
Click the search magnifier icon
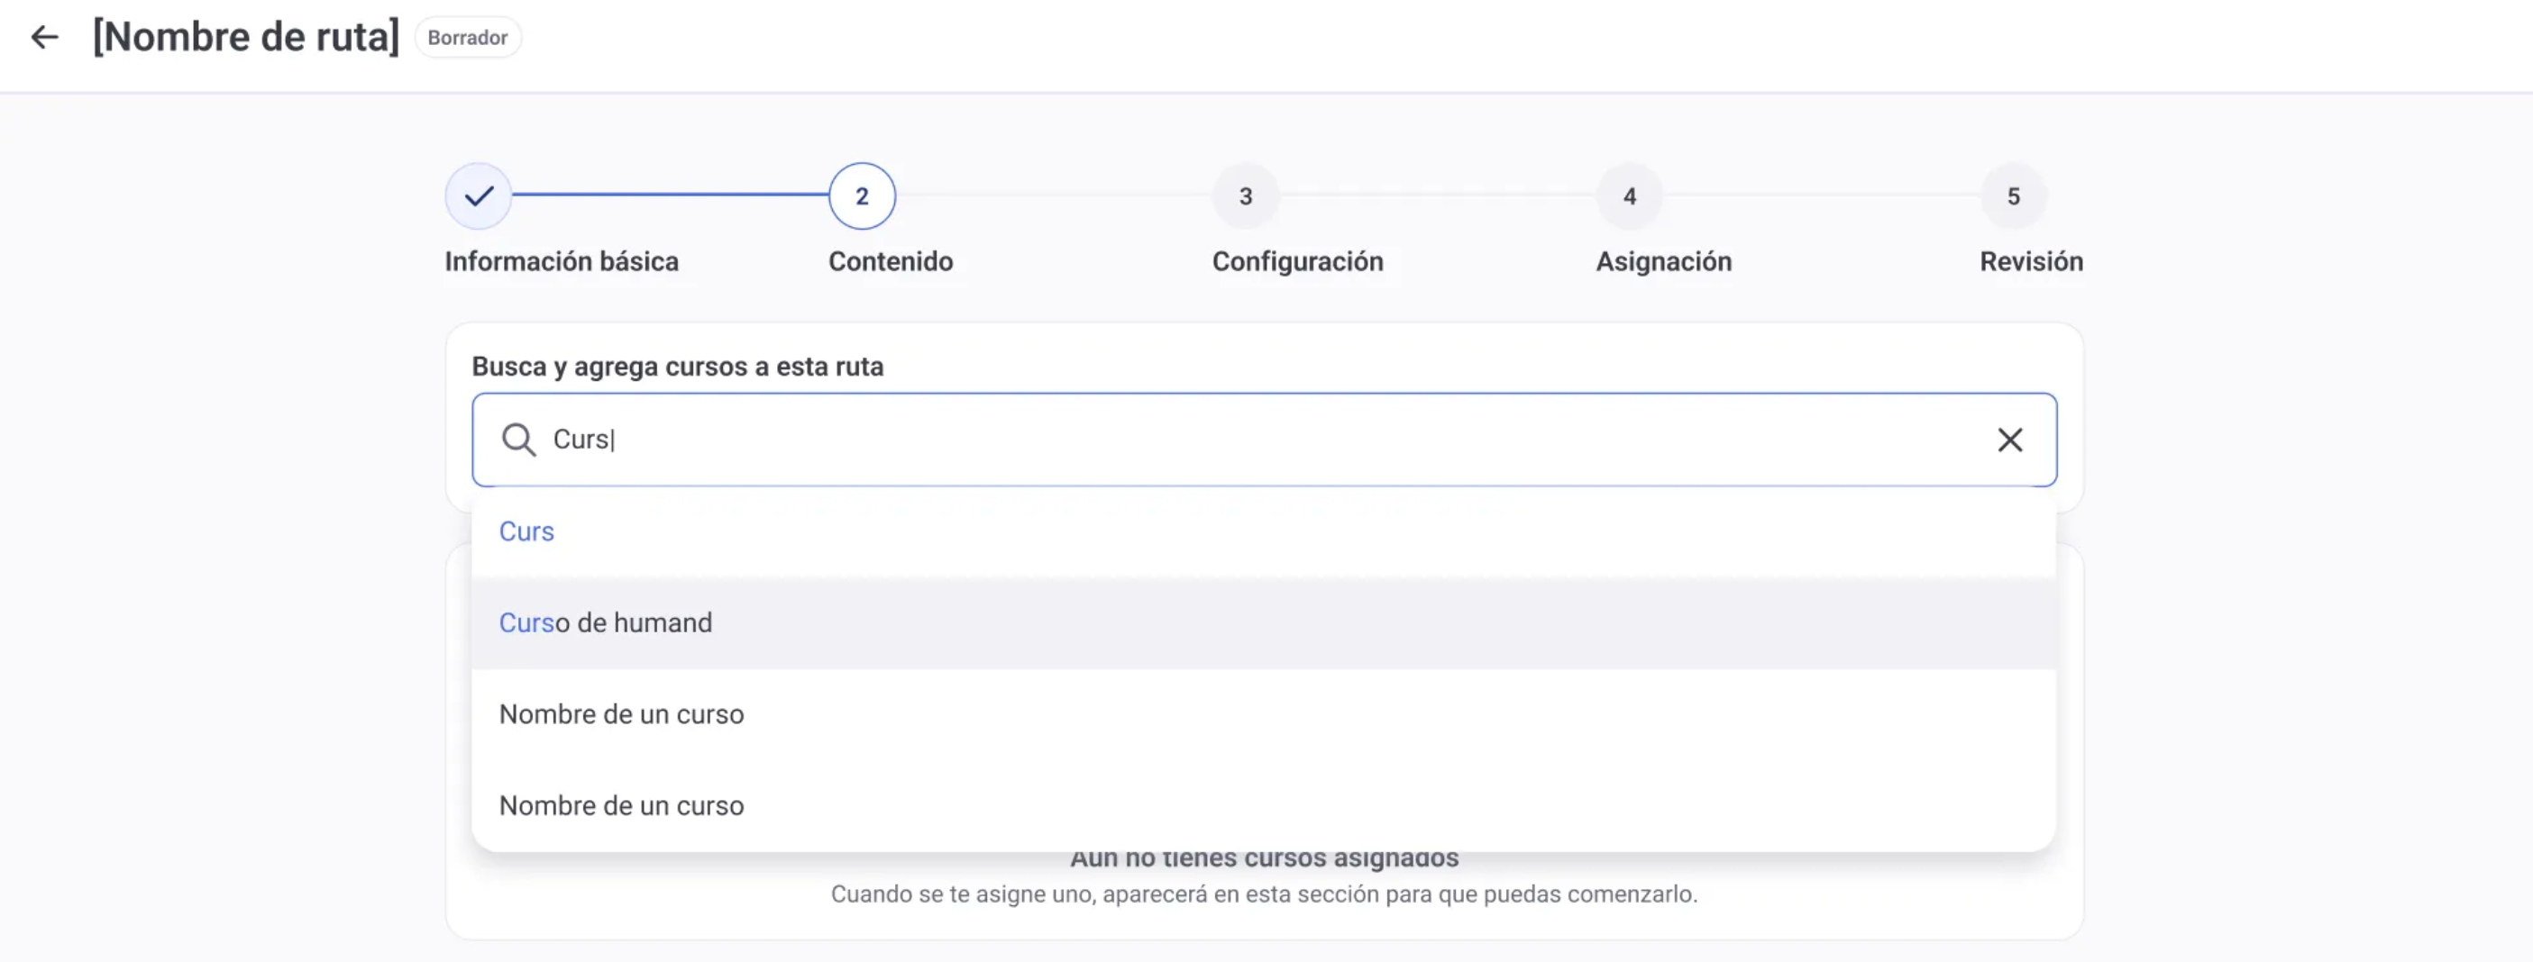tap(518, 440)
